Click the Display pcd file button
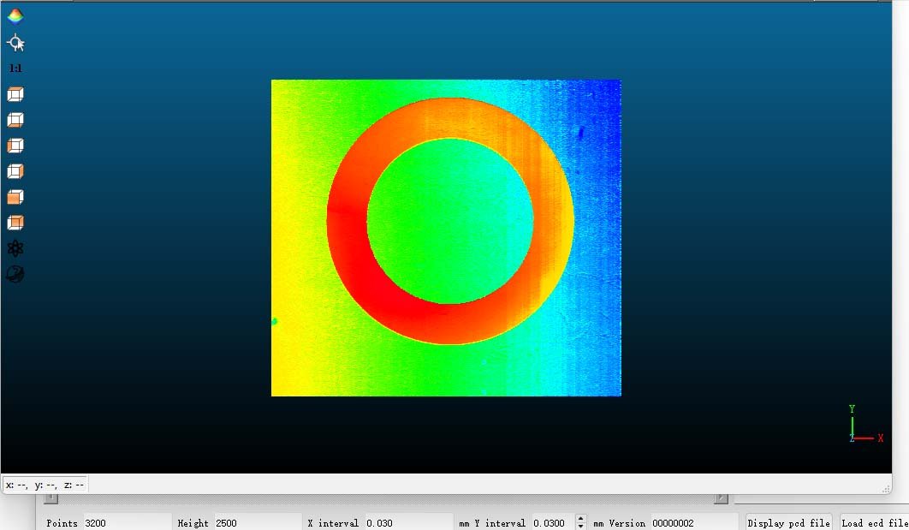 point(789,522)
